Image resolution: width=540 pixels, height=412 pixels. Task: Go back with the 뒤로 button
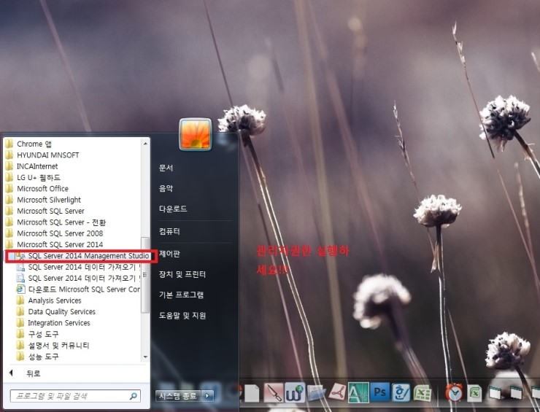(x=25, y=373)
